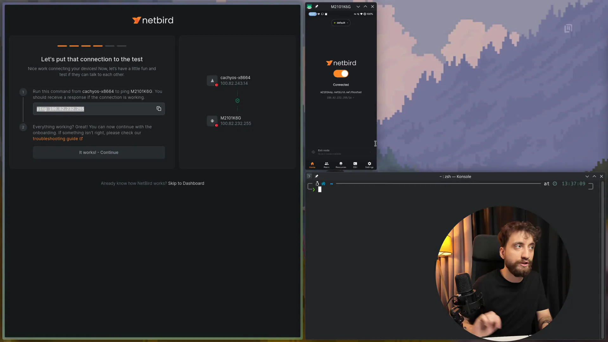Click the netbird logo at page top
This screenshot has height=342, width=608.
click(x=153, y=20)
